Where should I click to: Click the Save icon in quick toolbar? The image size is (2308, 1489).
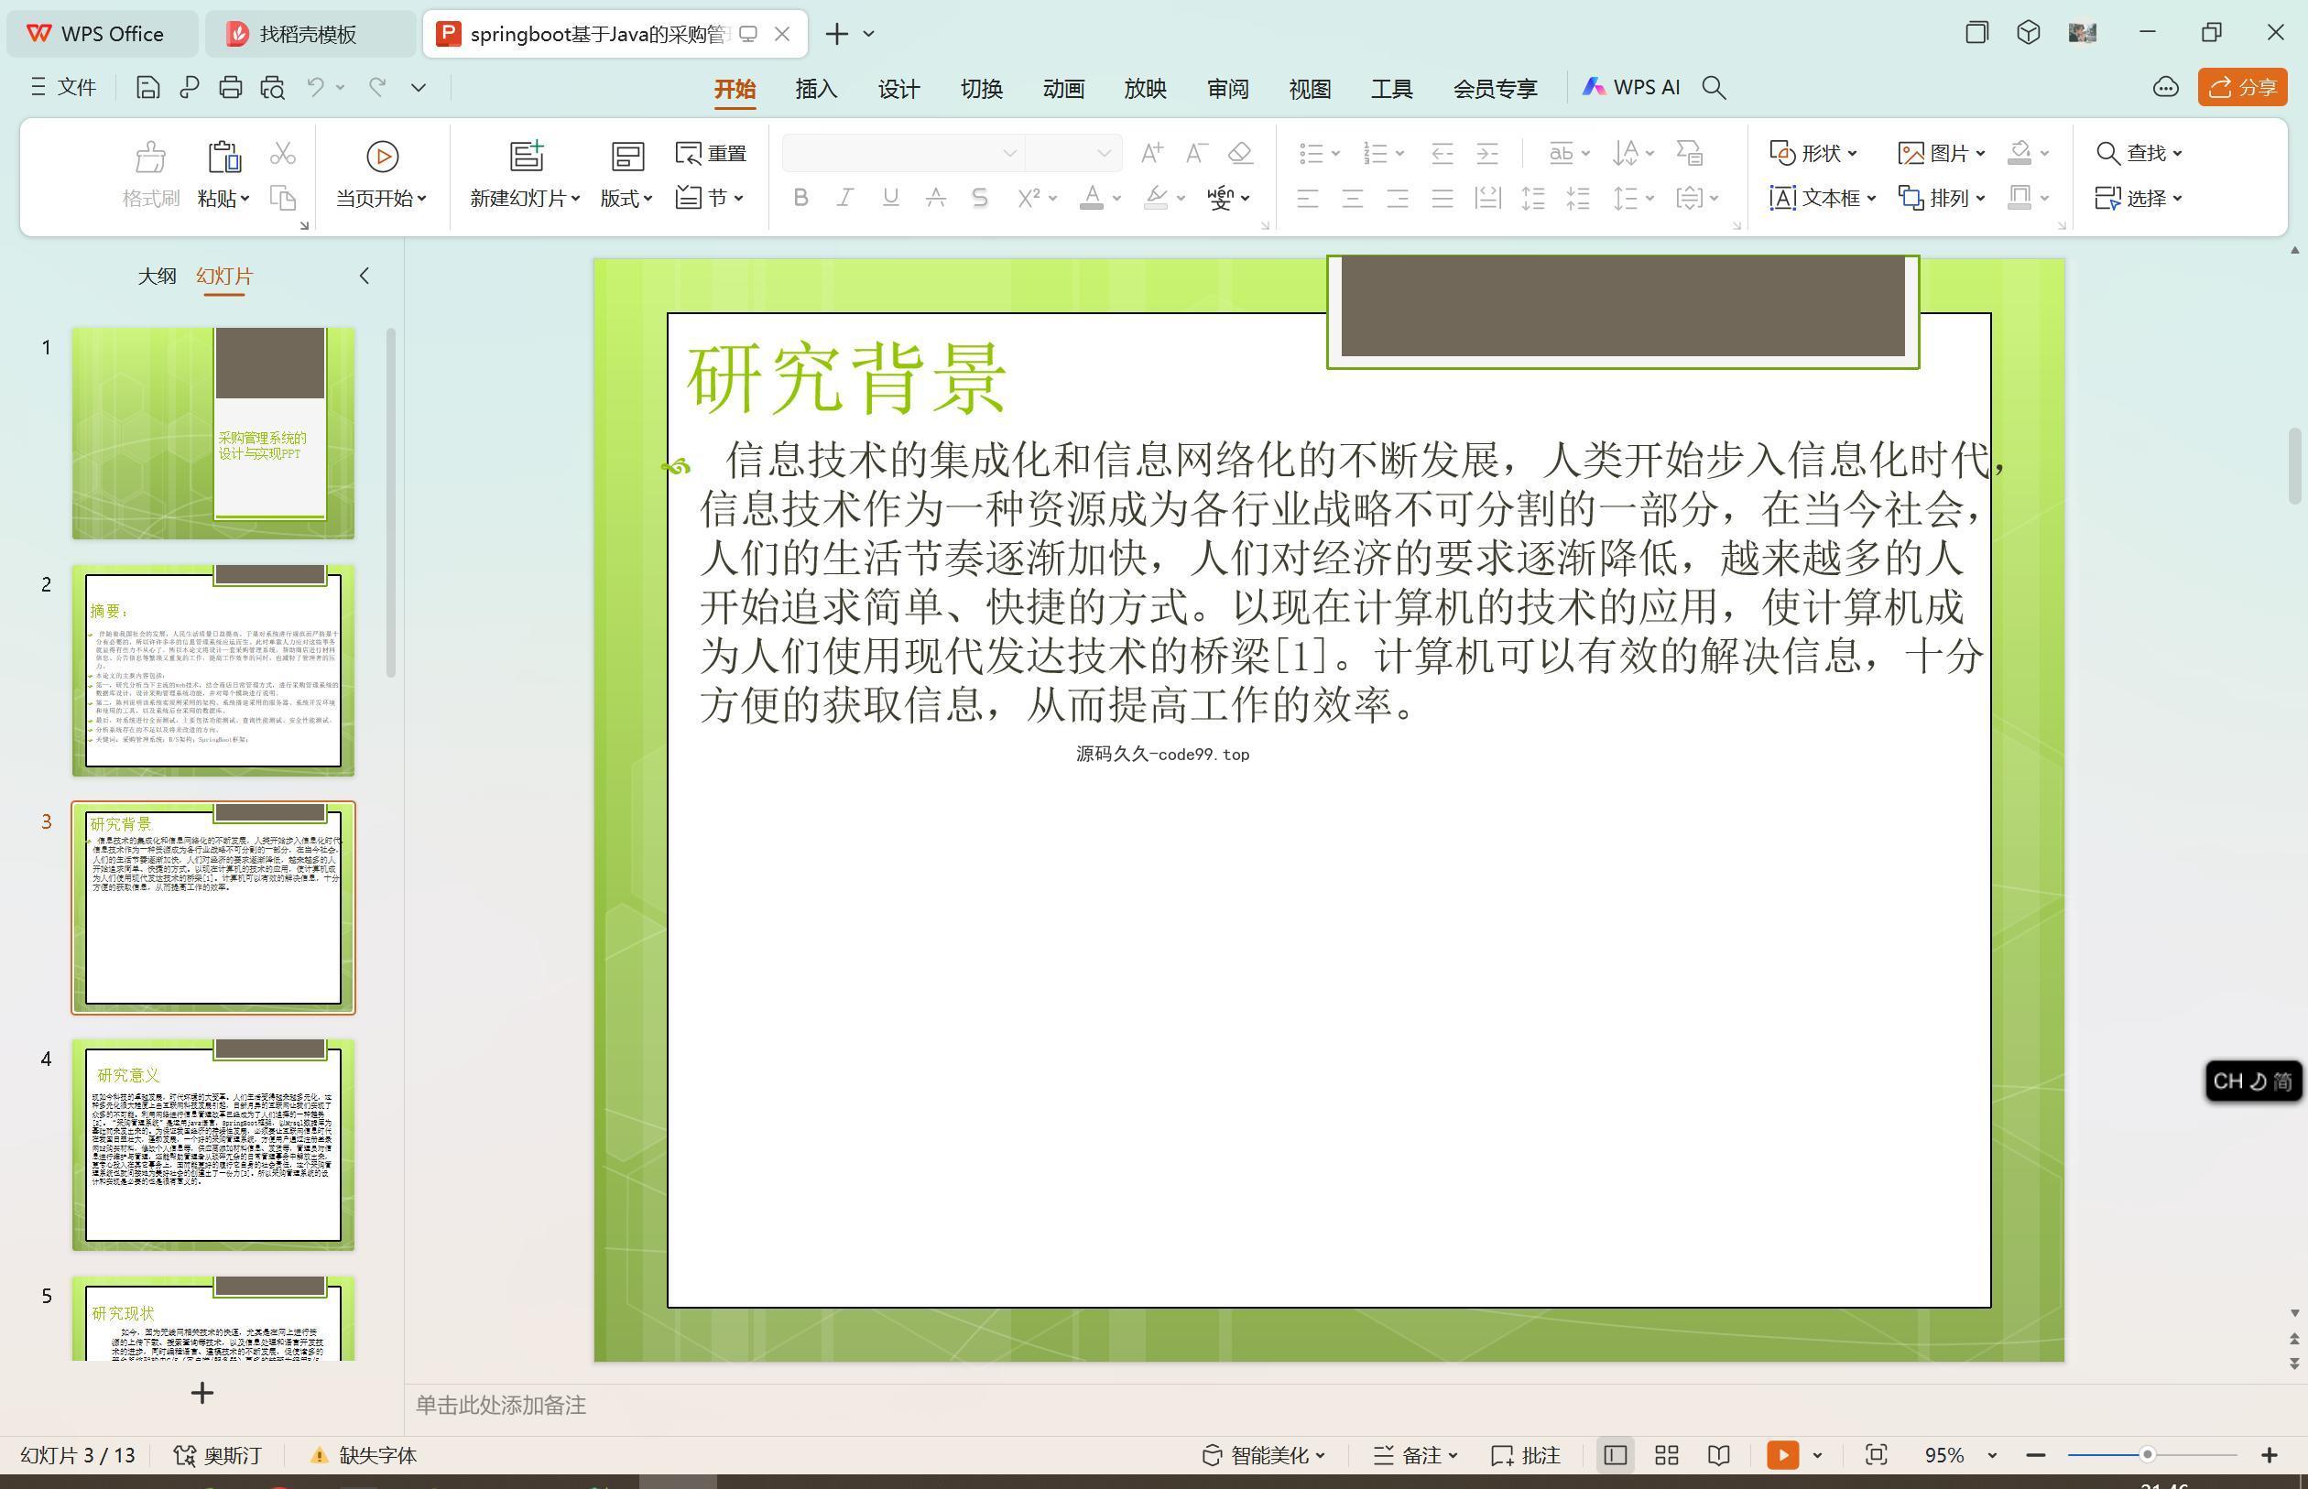(x=147, y=88)
